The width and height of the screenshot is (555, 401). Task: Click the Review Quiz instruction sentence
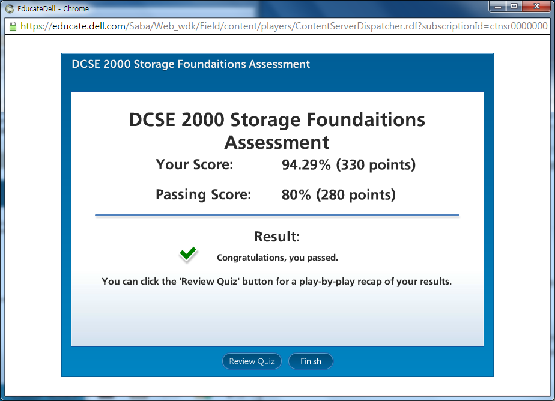276,281
